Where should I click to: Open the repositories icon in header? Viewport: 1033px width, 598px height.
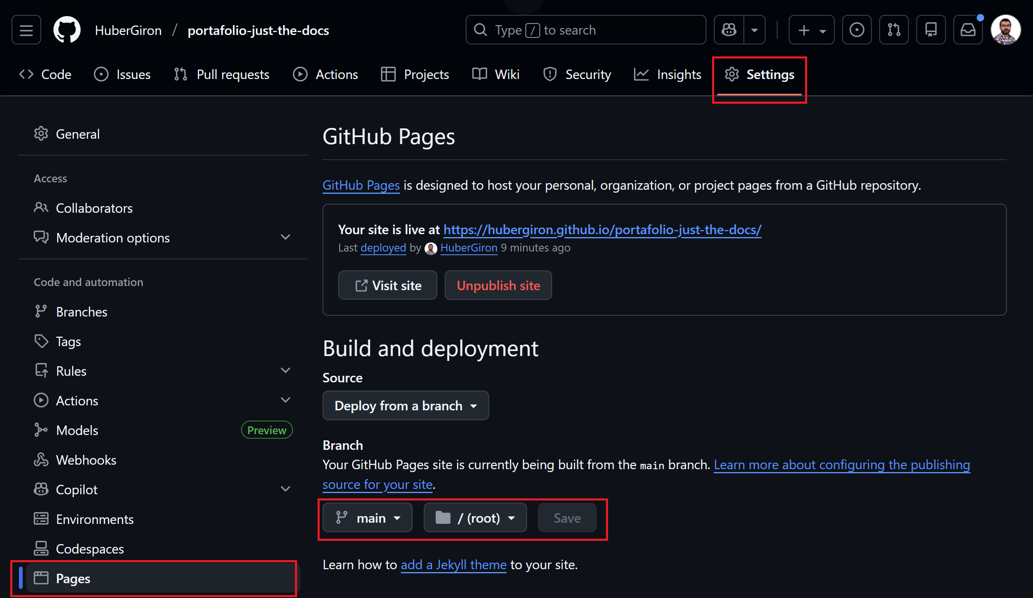(931, 30)
